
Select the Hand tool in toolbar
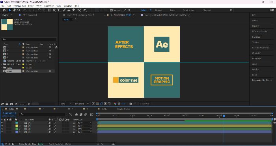pos(14,10)
